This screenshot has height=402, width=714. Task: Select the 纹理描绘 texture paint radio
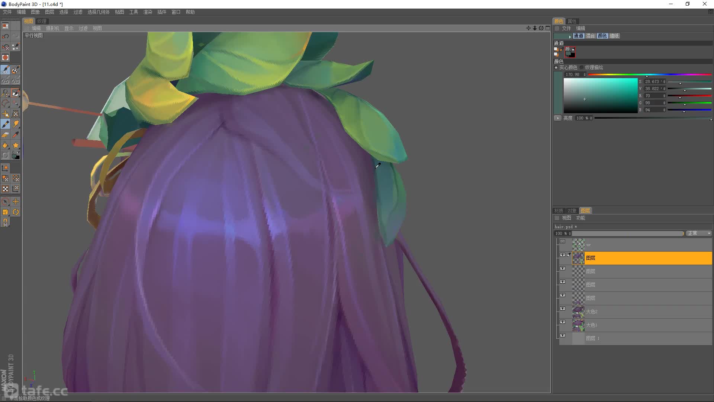(582, 67)
